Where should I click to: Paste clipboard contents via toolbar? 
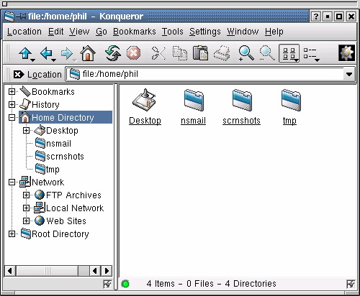[200, 53]
